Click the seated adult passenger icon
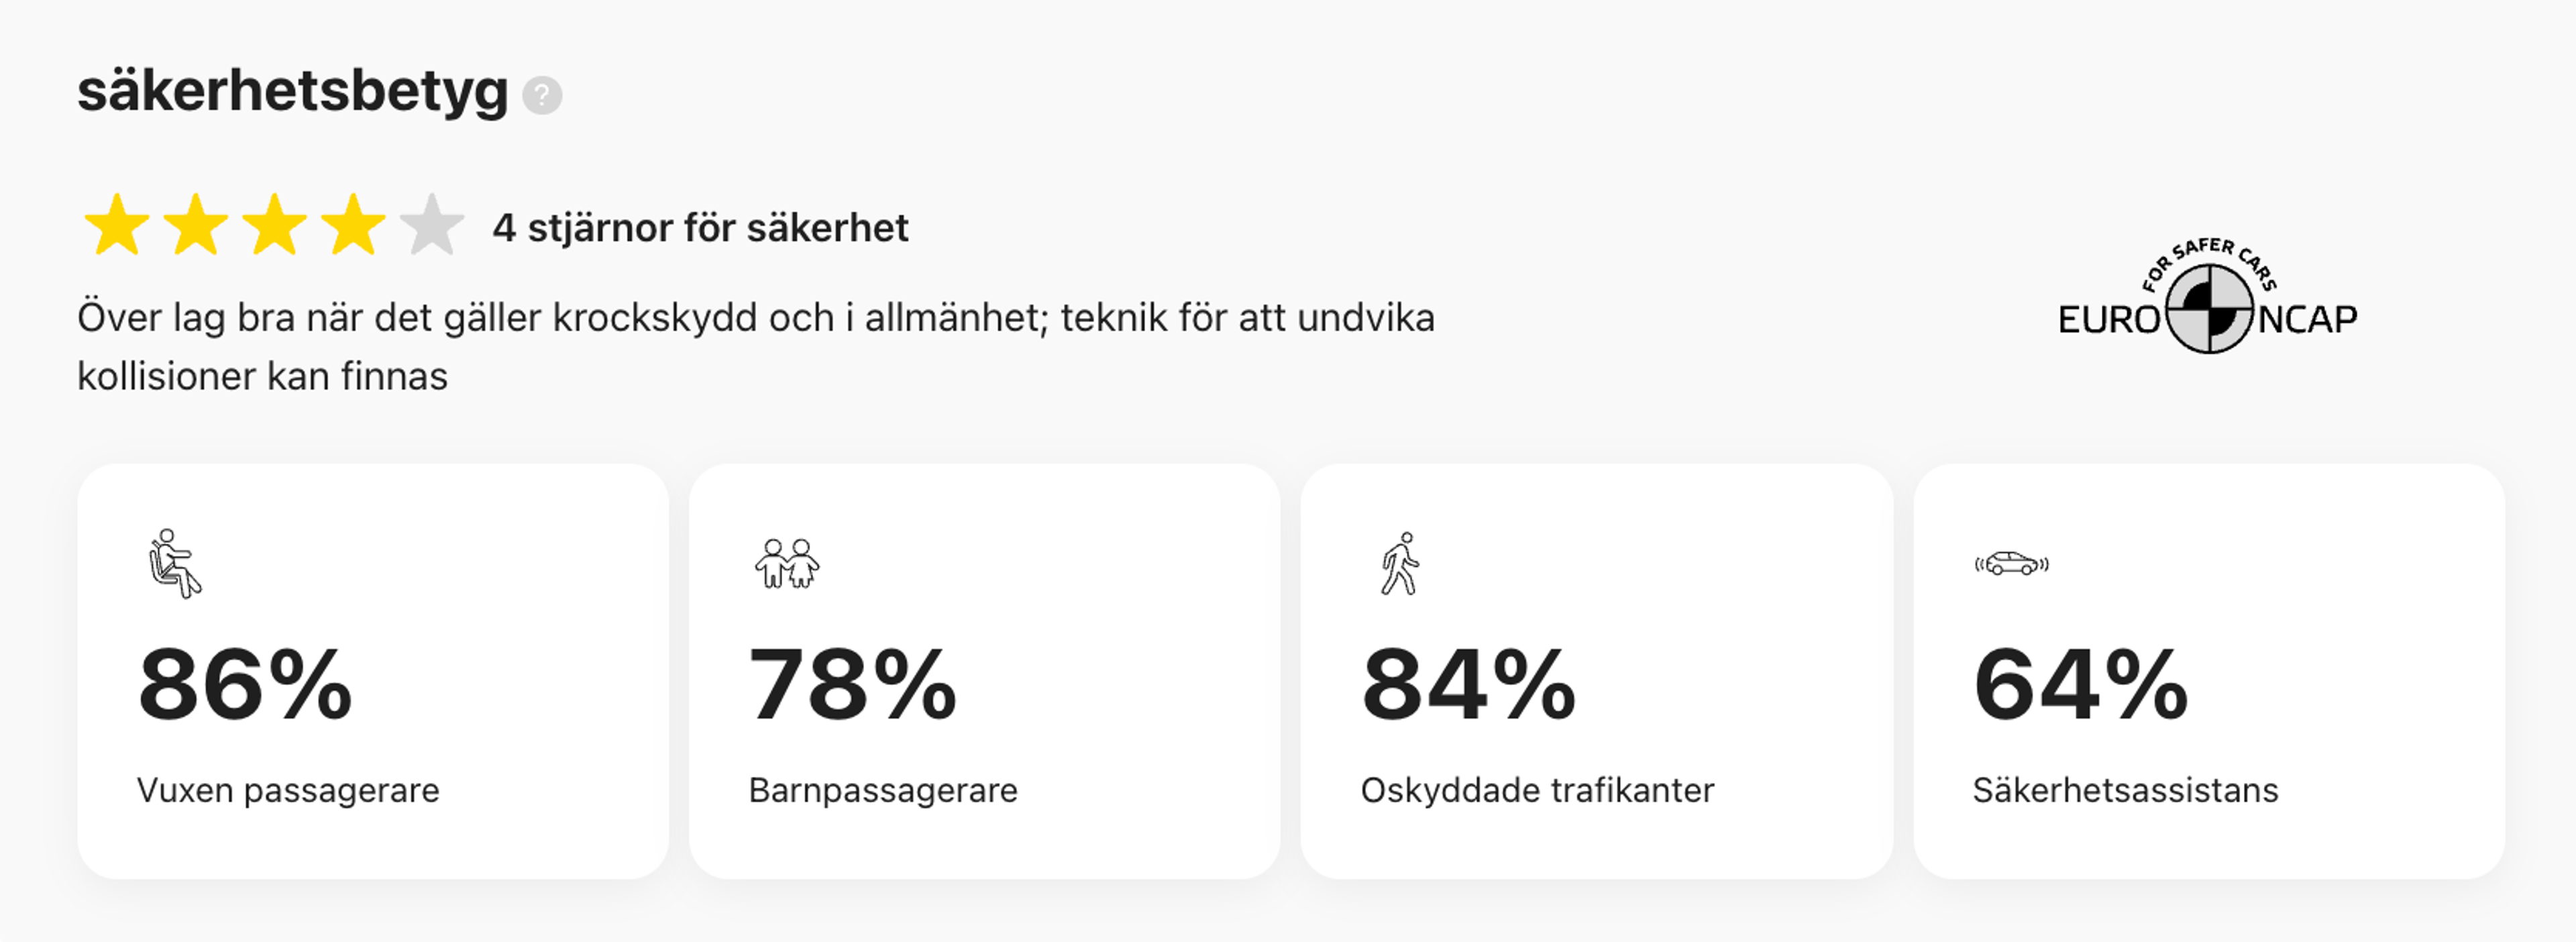The height and width of the screenshot is (942, 2576). (x=174, y=563)
